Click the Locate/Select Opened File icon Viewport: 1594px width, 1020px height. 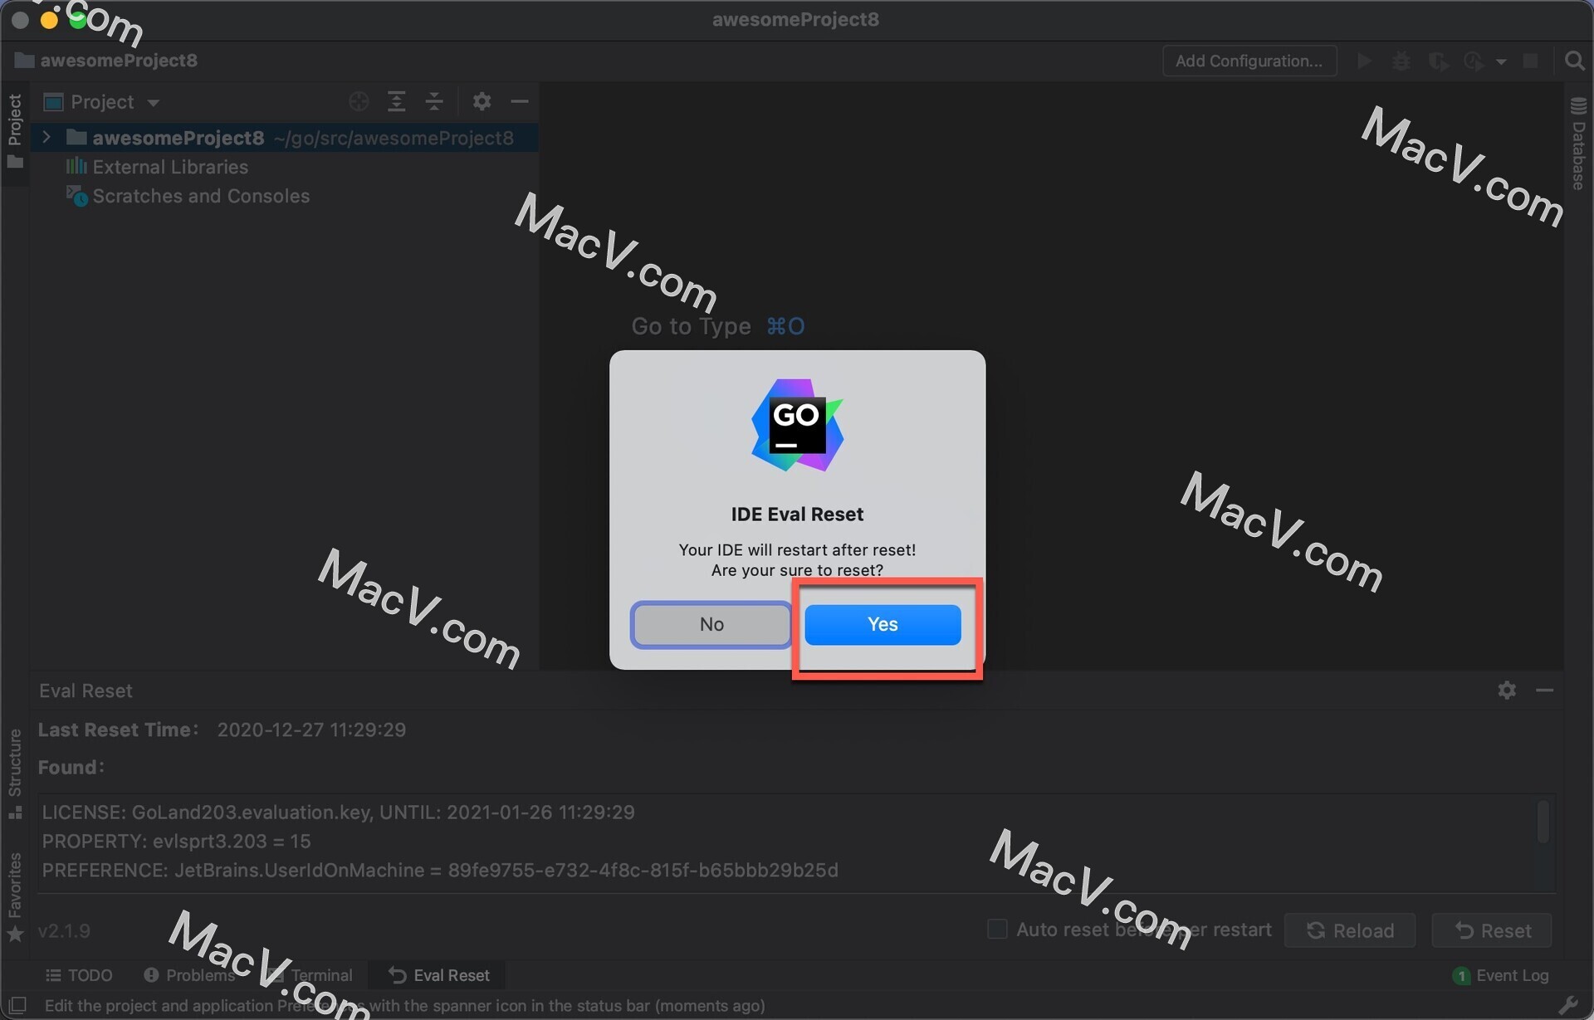point(359,101)
